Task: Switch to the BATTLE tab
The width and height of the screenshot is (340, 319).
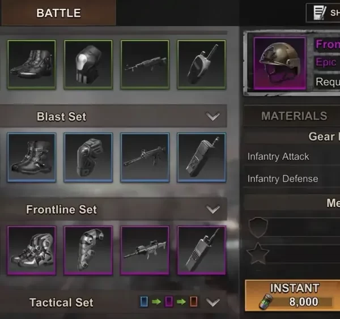Action: [58, 13]
